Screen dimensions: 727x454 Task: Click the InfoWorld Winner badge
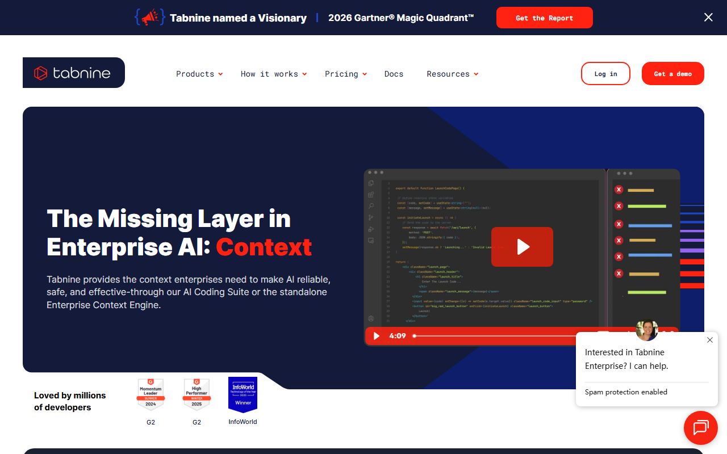(243, 394)
